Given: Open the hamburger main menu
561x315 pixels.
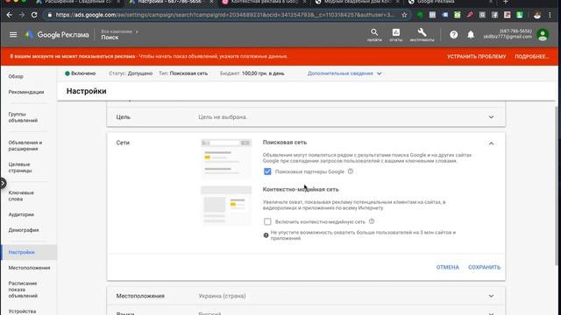Looking at the screenshot, I should (13, 35).
